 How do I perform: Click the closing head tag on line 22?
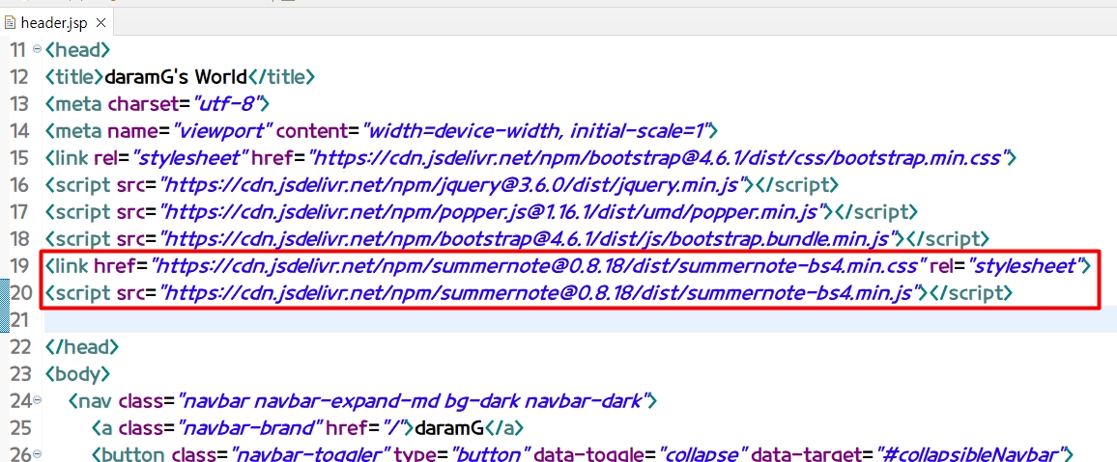coord(81,347)
